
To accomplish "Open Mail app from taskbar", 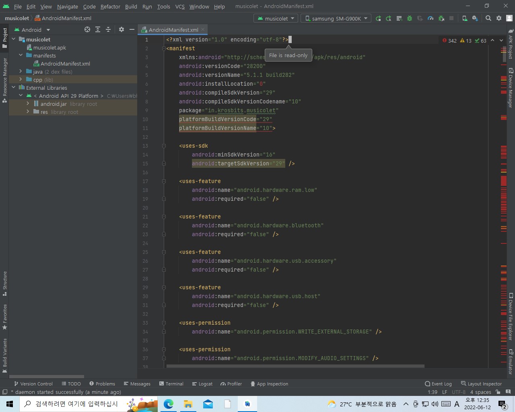I will [x=208, y=404].
